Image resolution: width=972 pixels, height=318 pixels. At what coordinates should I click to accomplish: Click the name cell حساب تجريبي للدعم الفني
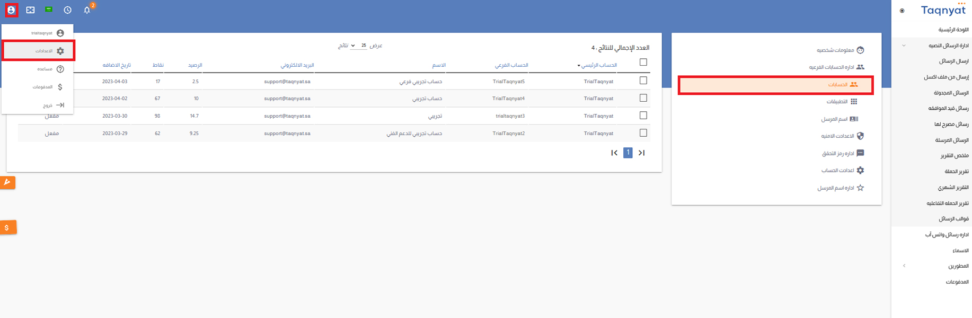click(x=414, y=133)
